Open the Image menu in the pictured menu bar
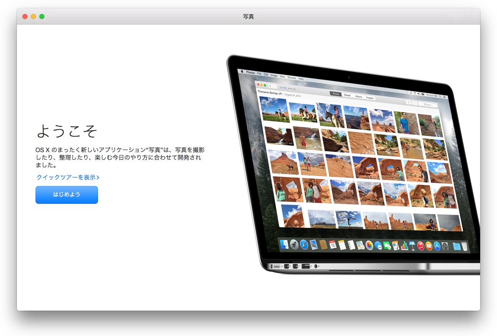Image resolution: width=497 pixels, height=336 pixels. (274, 75)
